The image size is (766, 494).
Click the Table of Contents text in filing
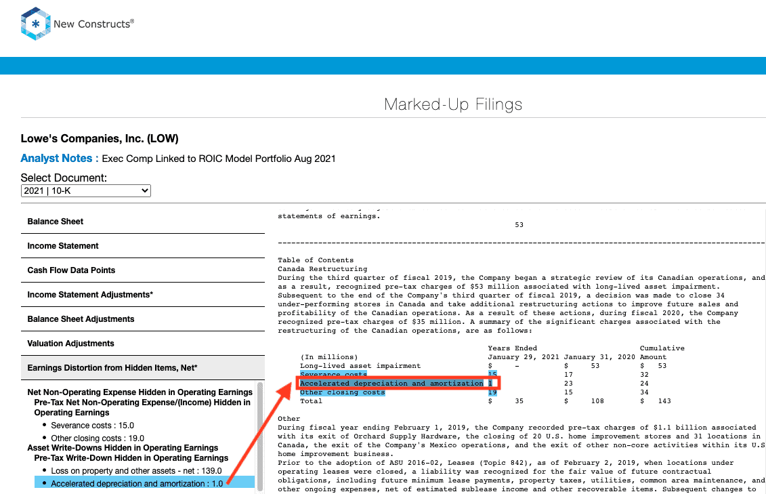(x=316, y=260)
